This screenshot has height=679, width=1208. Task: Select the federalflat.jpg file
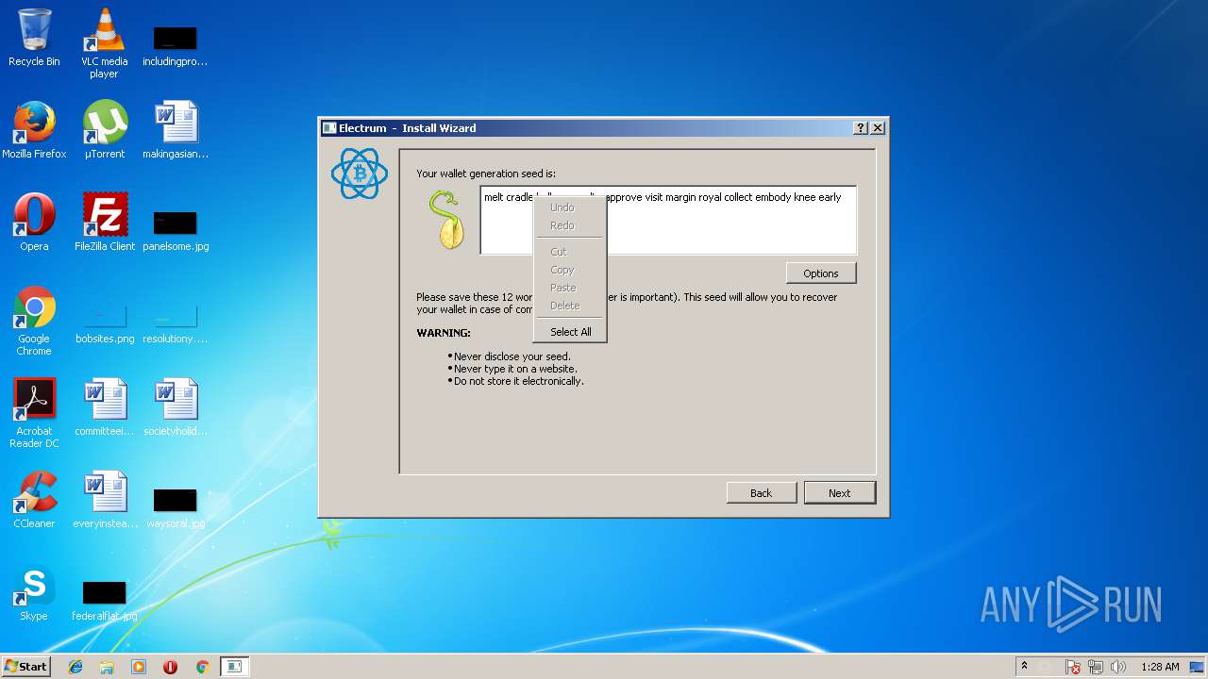[x=104, y=601]
